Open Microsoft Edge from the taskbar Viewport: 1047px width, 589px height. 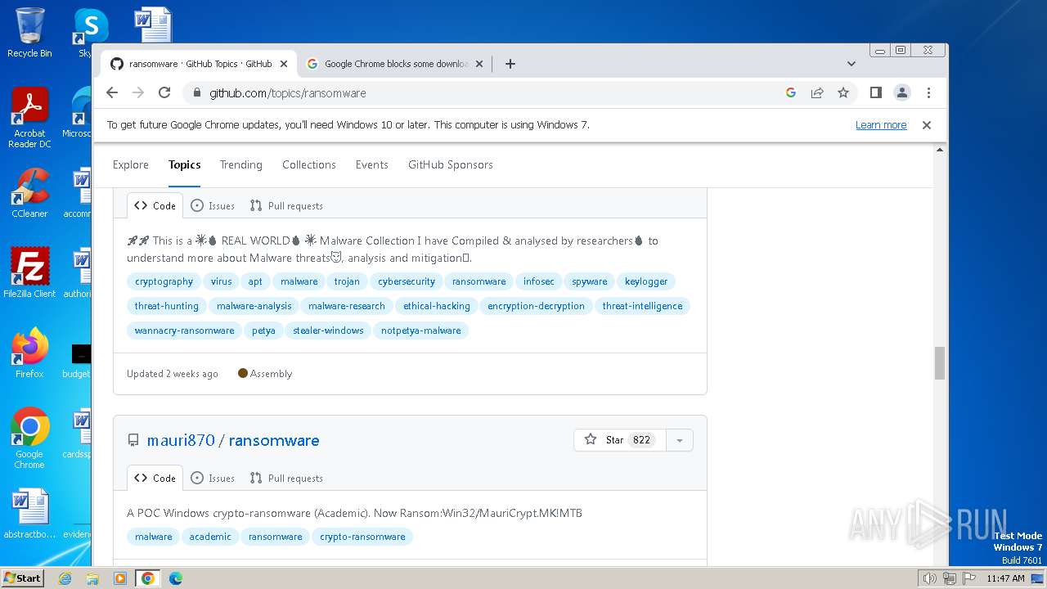pos(175,578)
